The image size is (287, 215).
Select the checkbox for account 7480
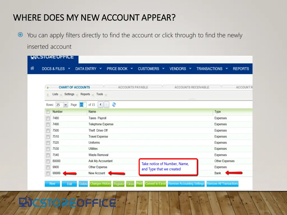tap(48, 118)
